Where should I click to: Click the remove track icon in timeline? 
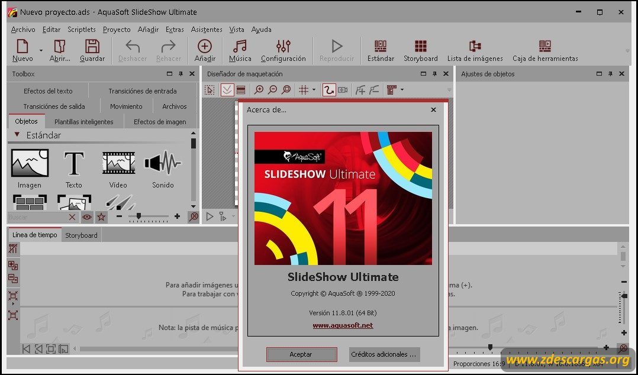coord(13,279)
